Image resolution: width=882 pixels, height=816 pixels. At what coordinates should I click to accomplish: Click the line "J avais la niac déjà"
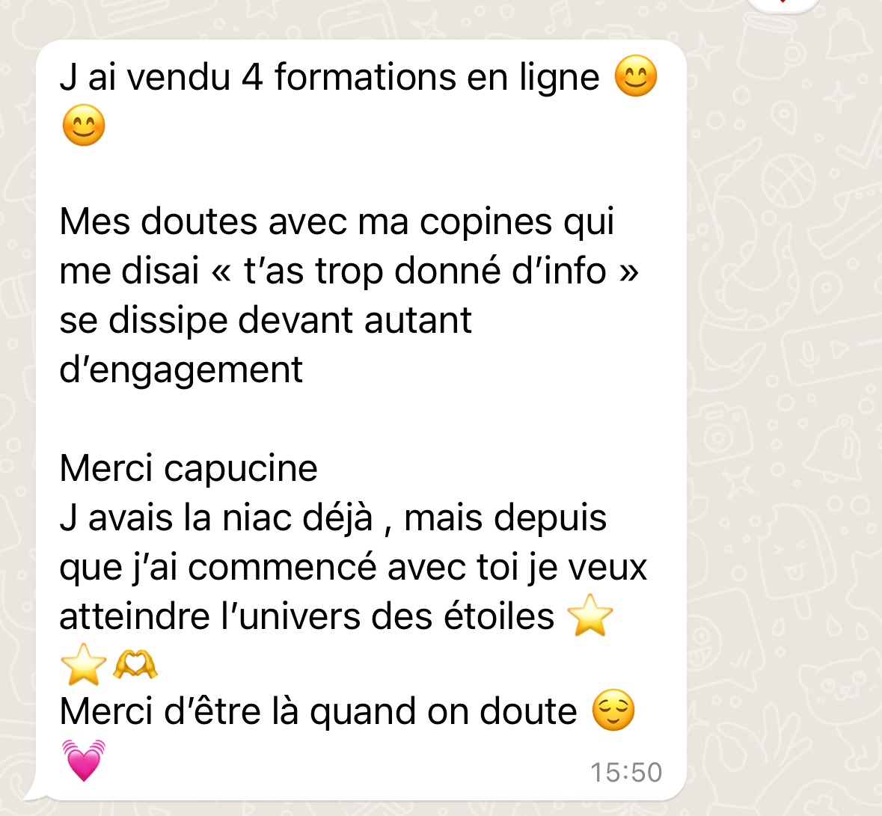(216, 518)
